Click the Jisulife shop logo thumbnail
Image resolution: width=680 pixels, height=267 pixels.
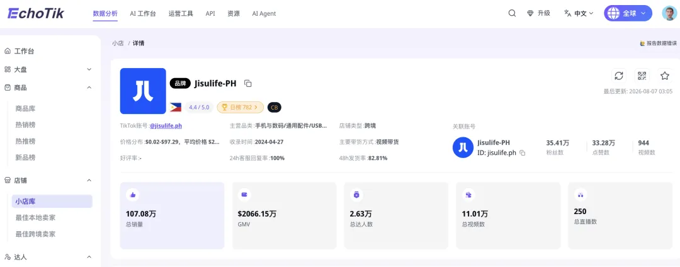tap(143, 91)
